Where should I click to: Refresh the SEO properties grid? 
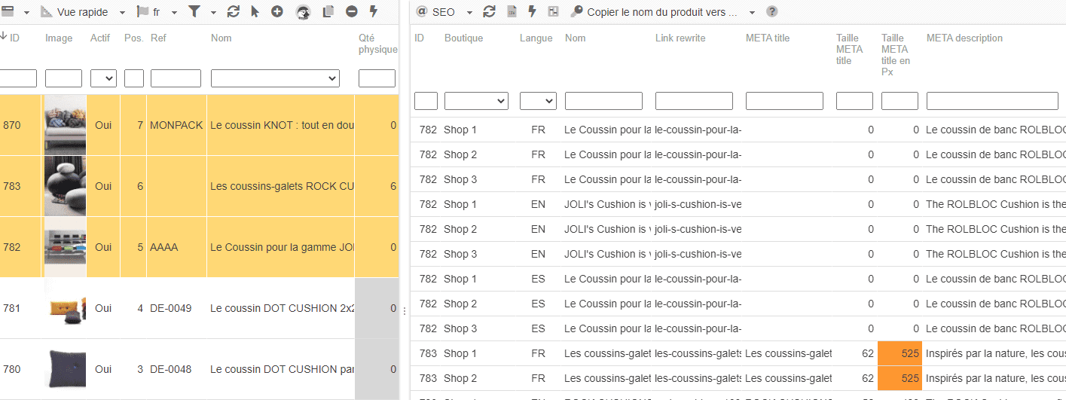click(490, 12)
